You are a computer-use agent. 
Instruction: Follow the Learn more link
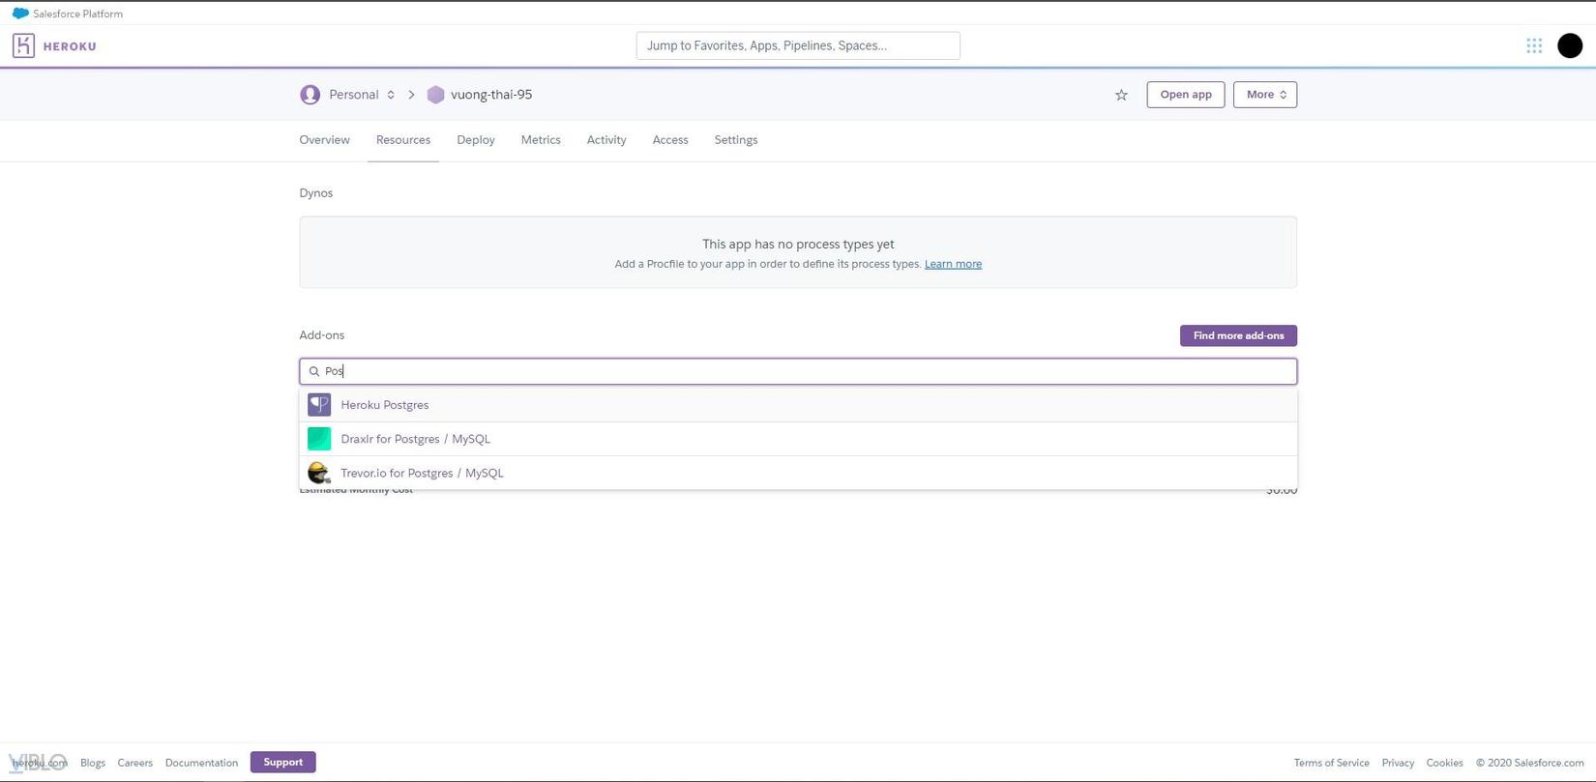pyautogui.click(x=953, y=264)
